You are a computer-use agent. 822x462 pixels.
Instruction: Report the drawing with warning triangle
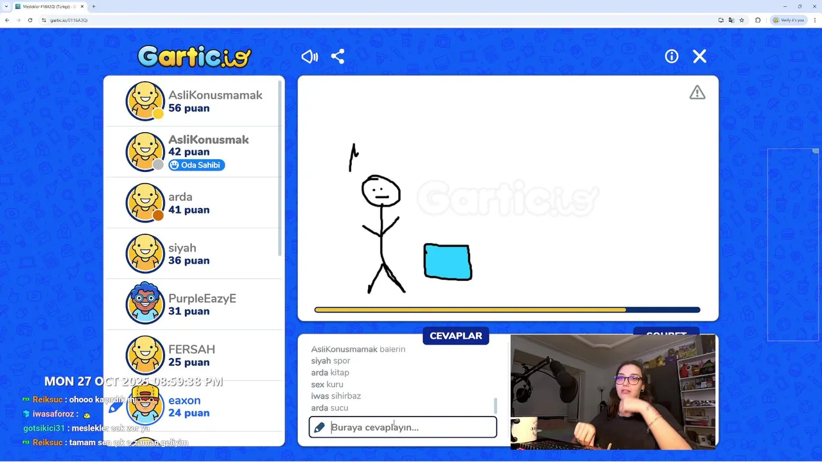pos(697,93)
